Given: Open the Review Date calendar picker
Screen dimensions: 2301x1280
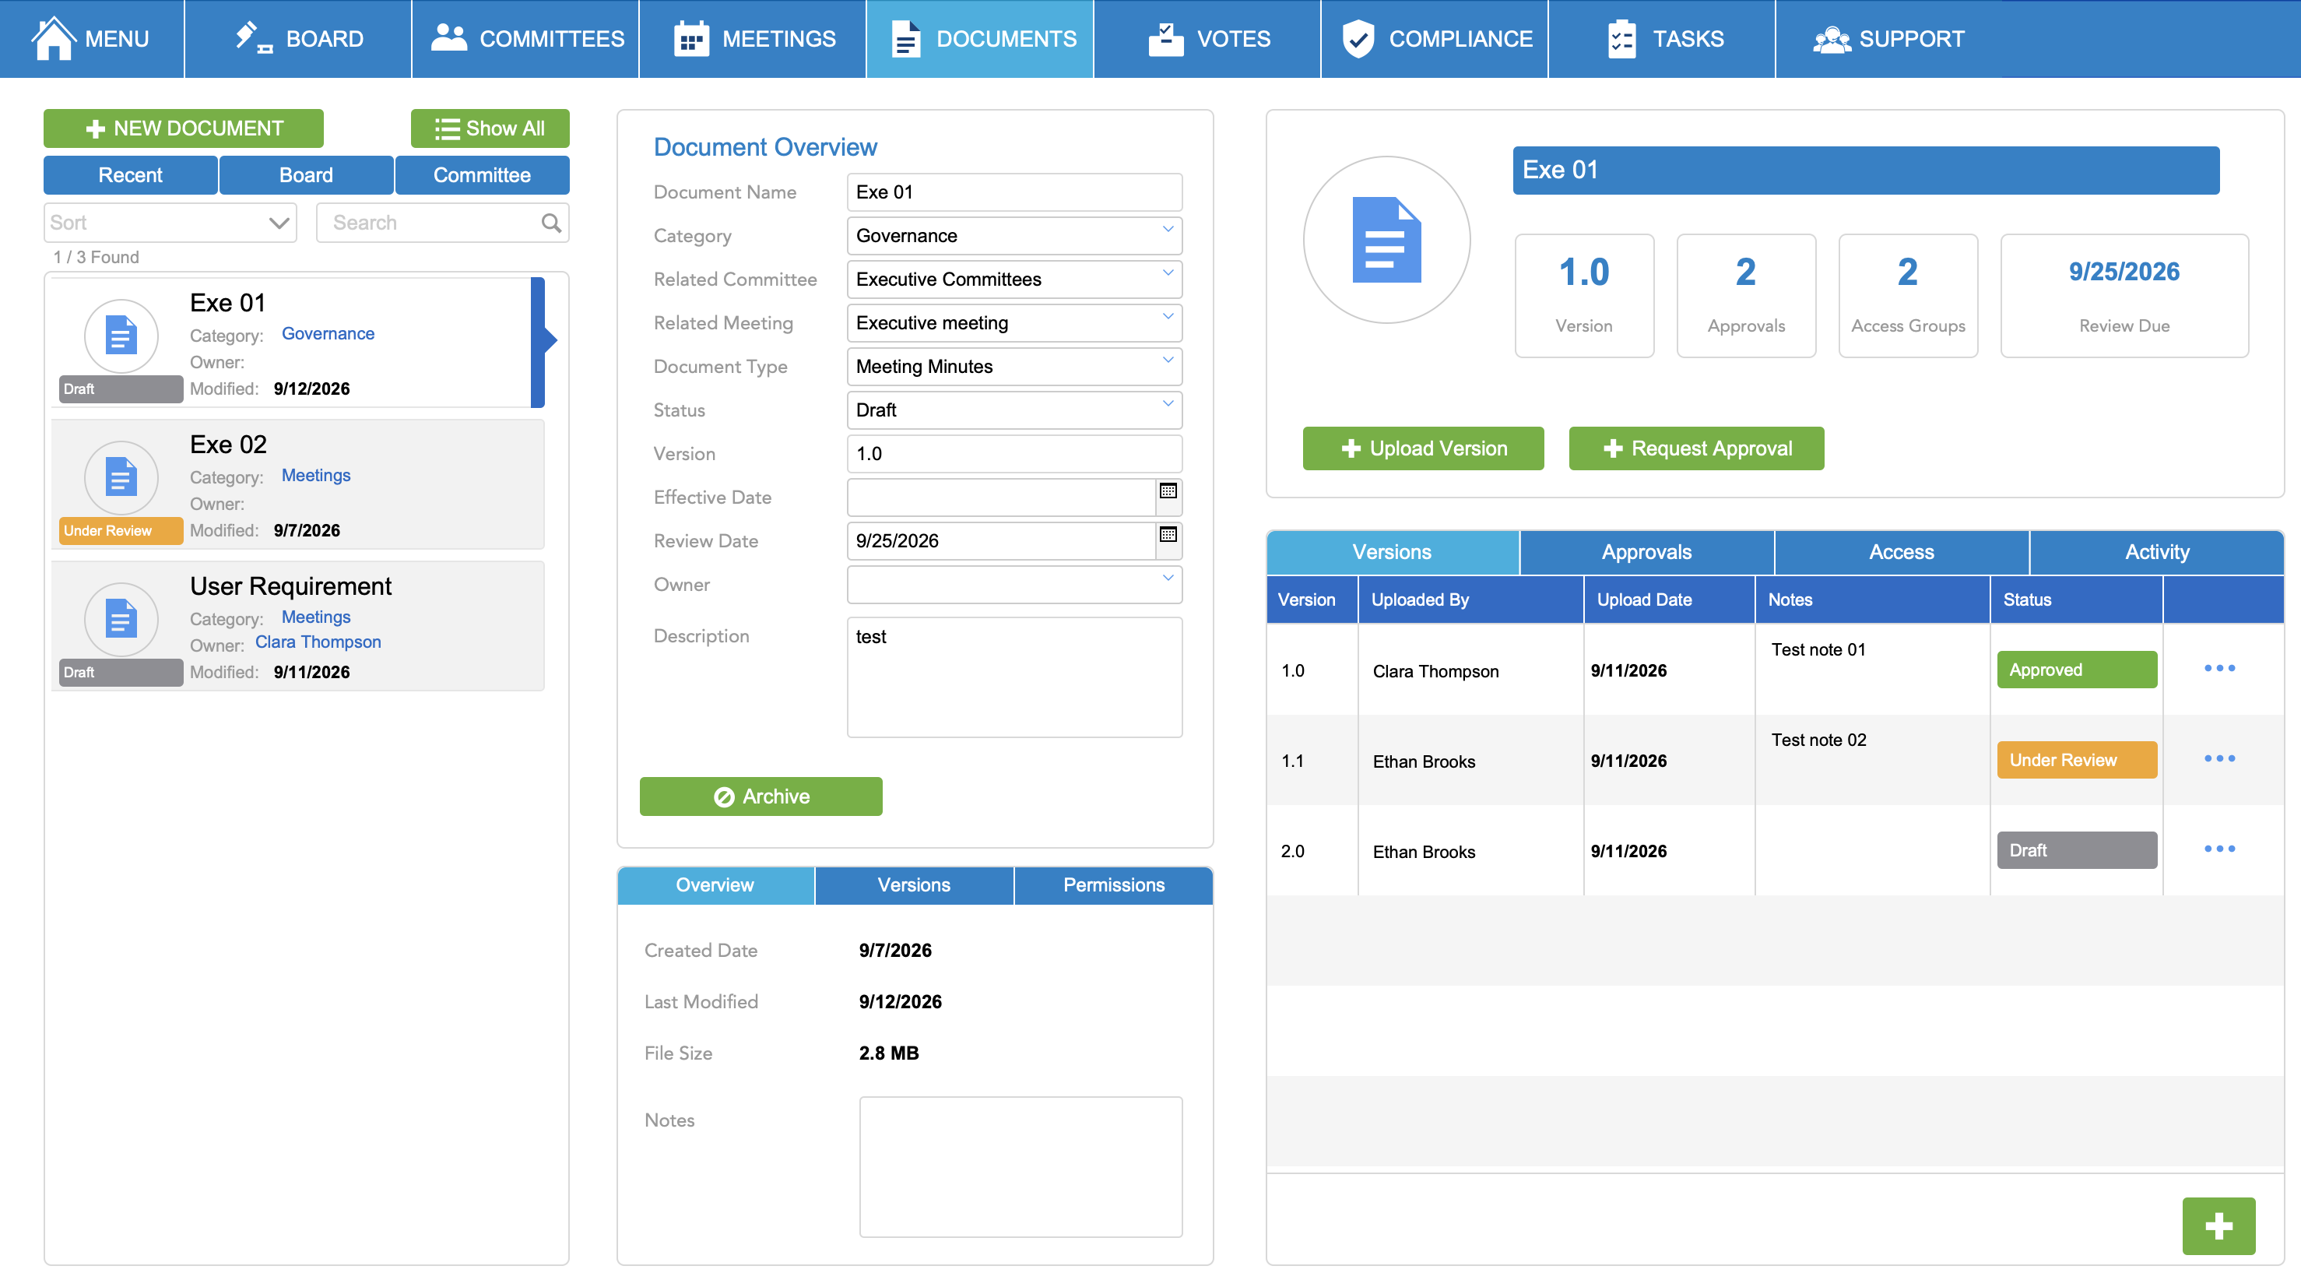Looking at the screenshot, I should pyautogui.click(x=1168, y=535).
